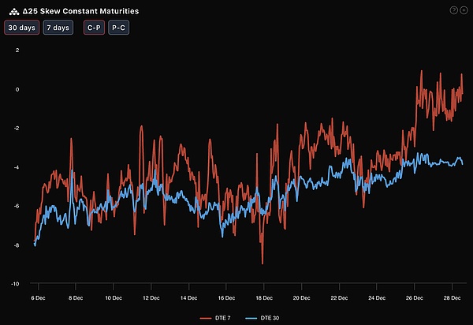Hide the DTE 30 series via legend label

[270, 317]
